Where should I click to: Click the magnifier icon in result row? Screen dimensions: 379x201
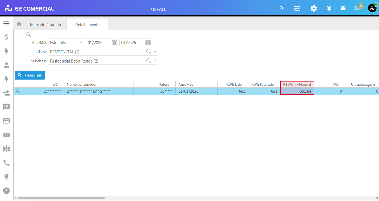18,91
